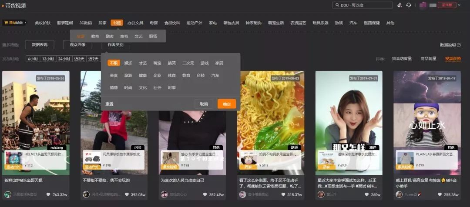Click heart icon beside 255.38w

click(x=440, y=194)
